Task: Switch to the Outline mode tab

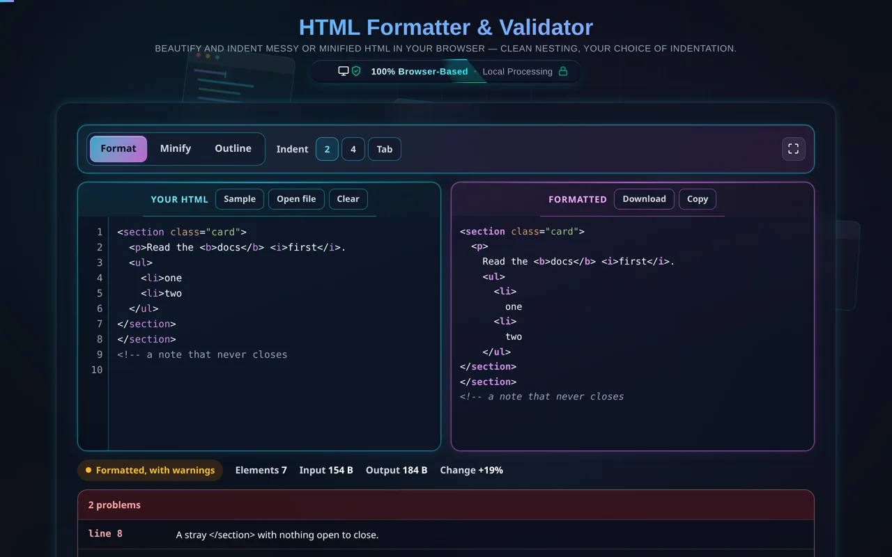Action: point(233,148)
